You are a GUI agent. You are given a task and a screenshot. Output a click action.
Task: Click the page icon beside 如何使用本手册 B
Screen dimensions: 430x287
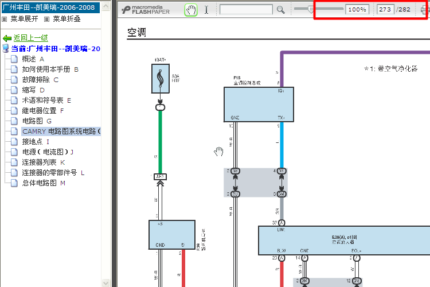(x=14, y=69)
